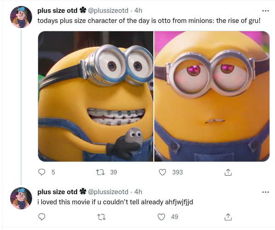Open the Otto with pink eyes image
Viewport: 275px width, 230px height.
[212, 96]
